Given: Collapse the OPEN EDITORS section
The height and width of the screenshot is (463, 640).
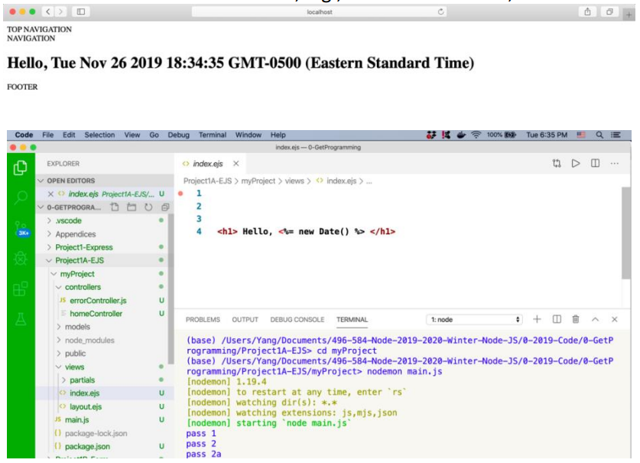Looking at the screenshot, I should pos(41,181).
